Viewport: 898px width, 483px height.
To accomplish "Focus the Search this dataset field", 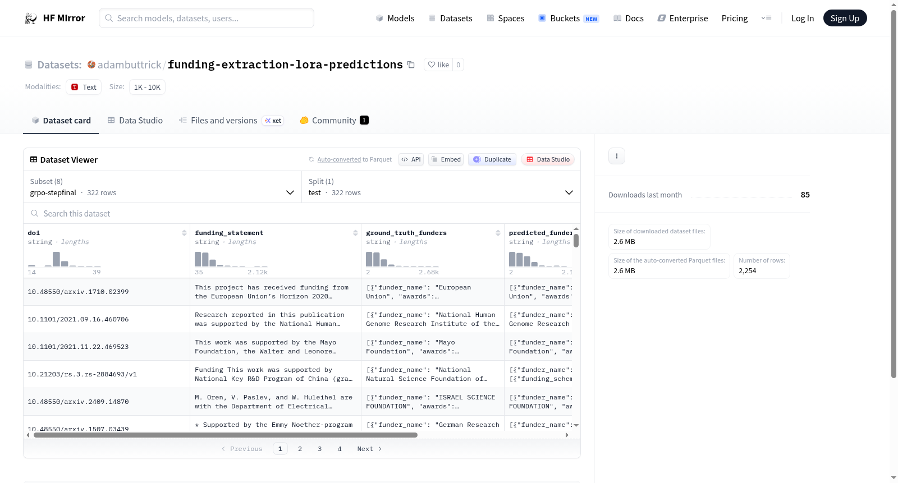I will (302, 213).
